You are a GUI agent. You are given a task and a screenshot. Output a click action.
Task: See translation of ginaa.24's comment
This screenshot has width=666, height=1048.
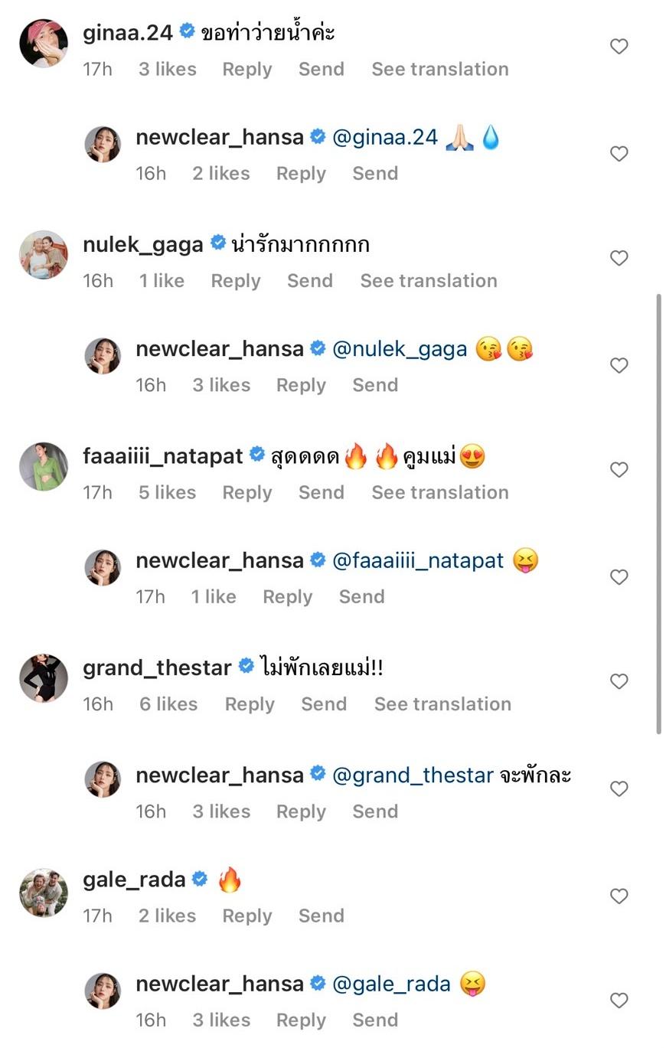(x=439, y=69)
